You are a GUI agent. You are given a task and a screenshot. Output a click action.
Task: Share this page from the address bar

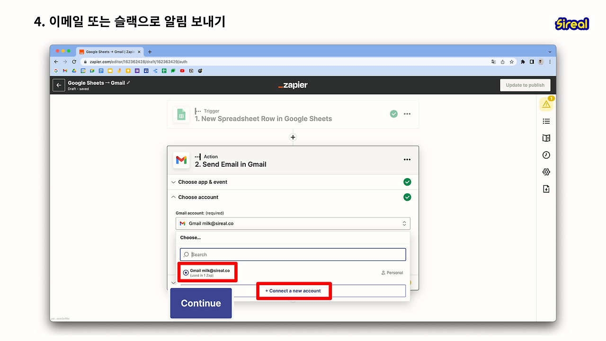[x=502, y=62]
